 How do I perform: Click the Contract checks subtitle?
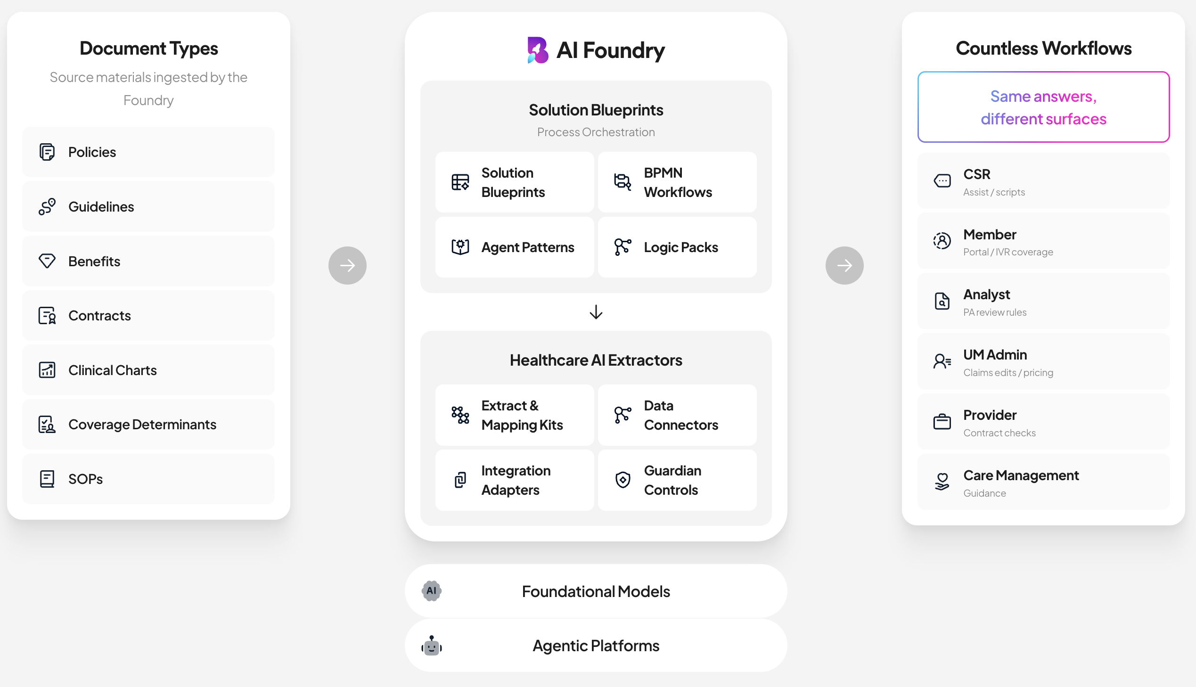coord(999,433)
